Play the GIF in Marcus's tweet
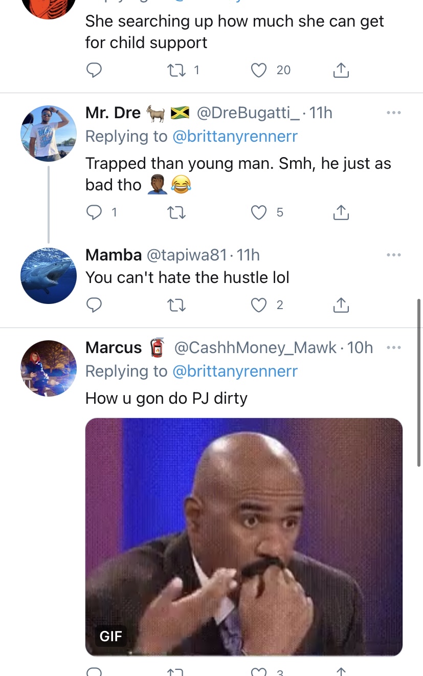This screenshot has width=423, height=676. click(x=244, y=537)
